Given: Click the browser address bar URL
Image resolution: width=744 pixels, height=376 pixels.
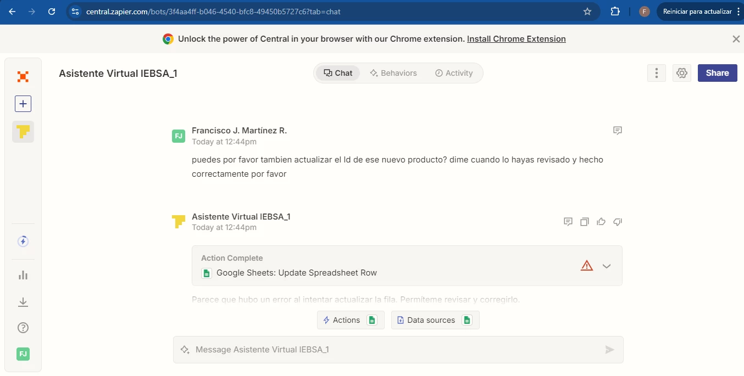Looking at the screenshot, I should click(213, 12).
